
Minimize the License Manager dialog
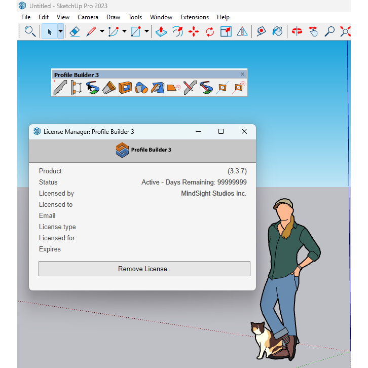198,131
